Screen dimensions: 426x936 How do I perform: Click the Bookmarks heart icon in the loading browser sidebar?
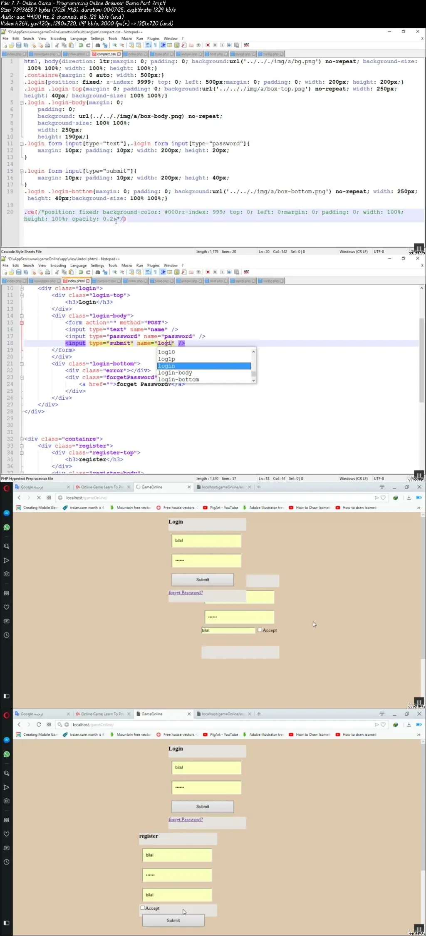point(6,607)
